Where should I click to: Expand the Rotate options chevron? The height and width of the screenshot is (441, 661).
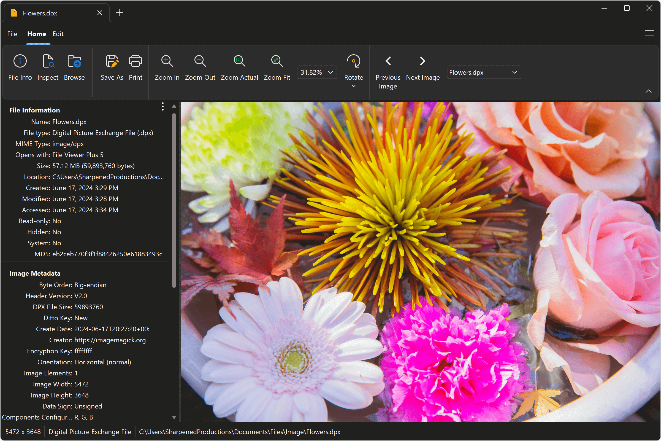click(x=353, y=86)
